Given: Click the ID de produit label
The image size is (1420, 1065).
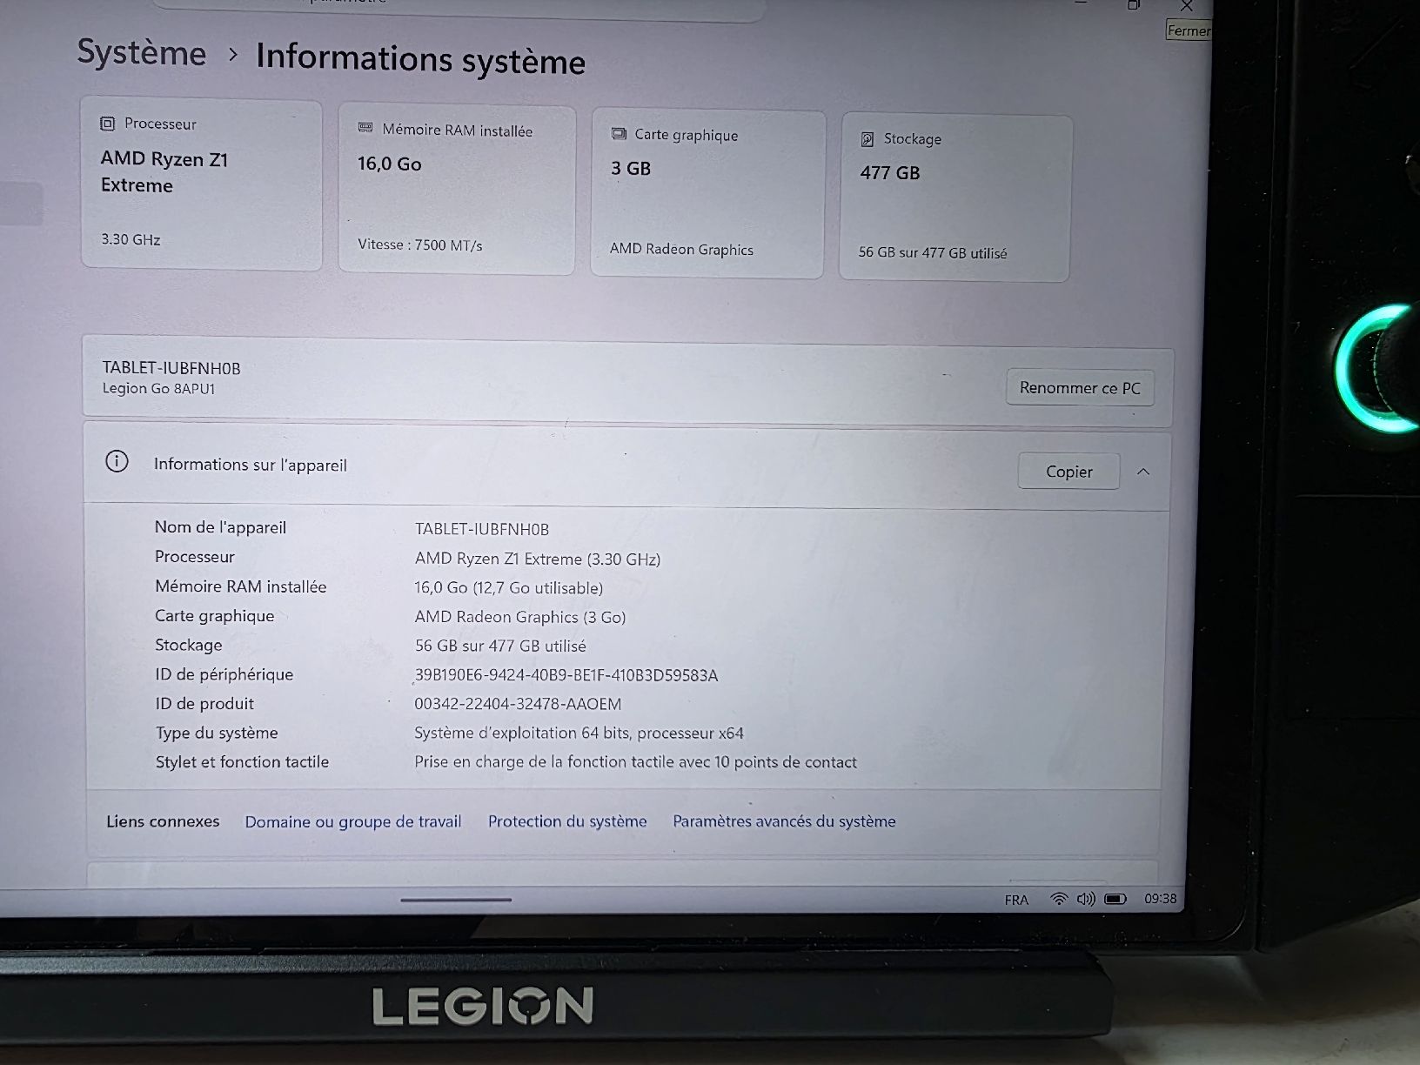Looking at the screenshot, I should 204,704.
